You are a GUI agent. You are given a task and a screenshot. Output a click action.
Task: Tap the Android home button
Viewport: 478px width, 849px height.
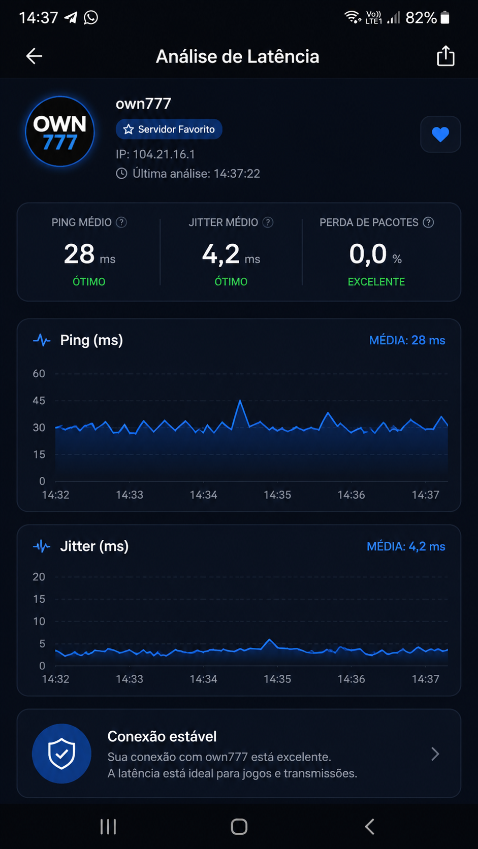[x=239, y=827]
